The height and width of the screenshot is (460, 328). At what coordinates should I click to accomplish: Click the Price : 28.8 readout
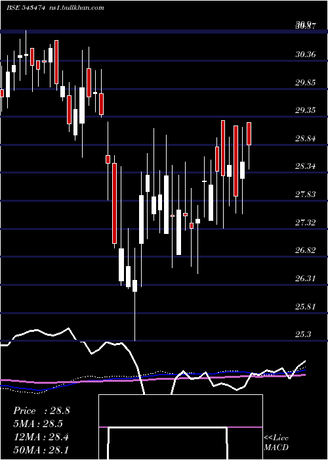coord(41,411)
